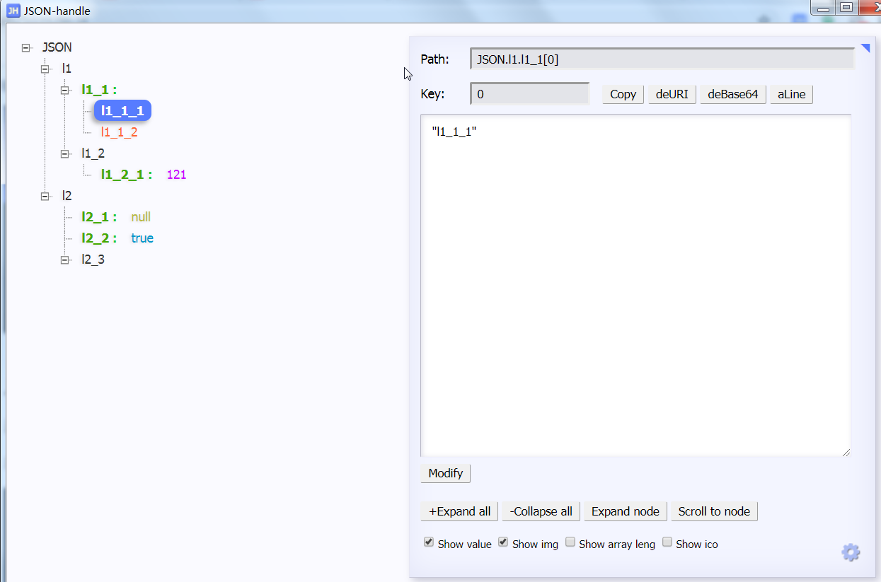Maximize the JSON-handle window
881x582 pixels.
[x=846, y=7]
